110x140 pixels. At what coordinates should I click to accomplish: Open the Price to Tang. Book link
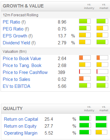point(22,65)
